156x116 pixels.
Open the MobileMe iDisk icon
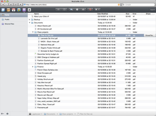pos(24,10)
